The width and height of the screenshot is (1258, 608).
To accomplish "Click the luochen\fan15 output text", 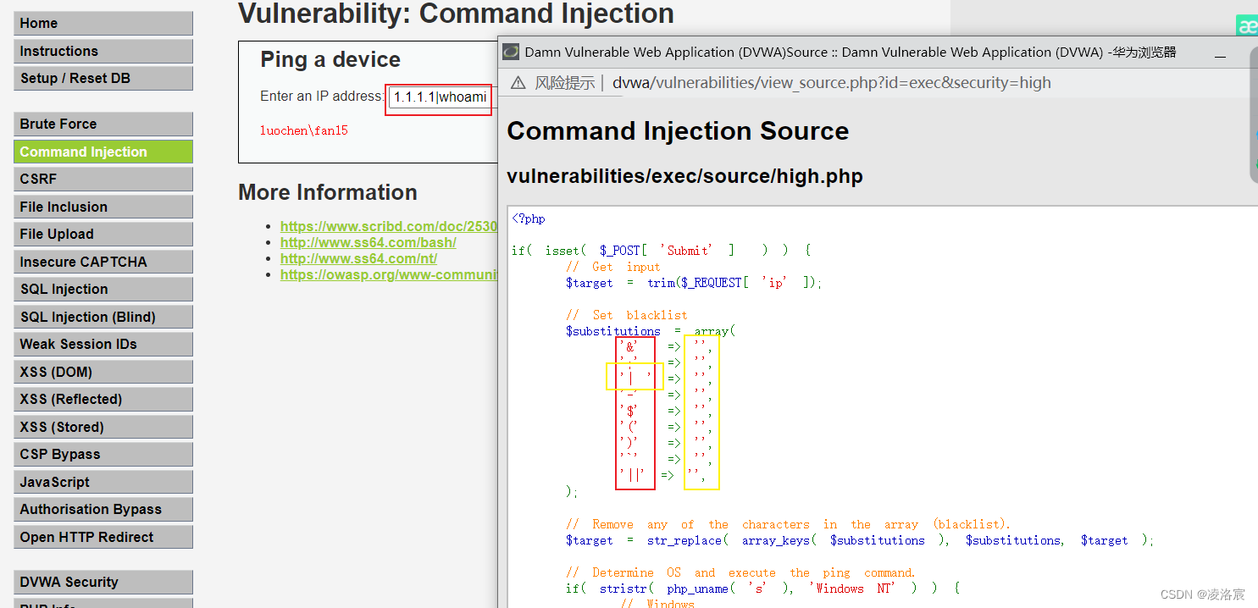I will pyautogui.click(x=304, y=130).
